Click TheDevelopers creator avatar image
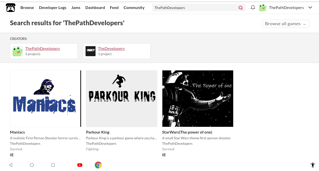 [x=91, y=51]
